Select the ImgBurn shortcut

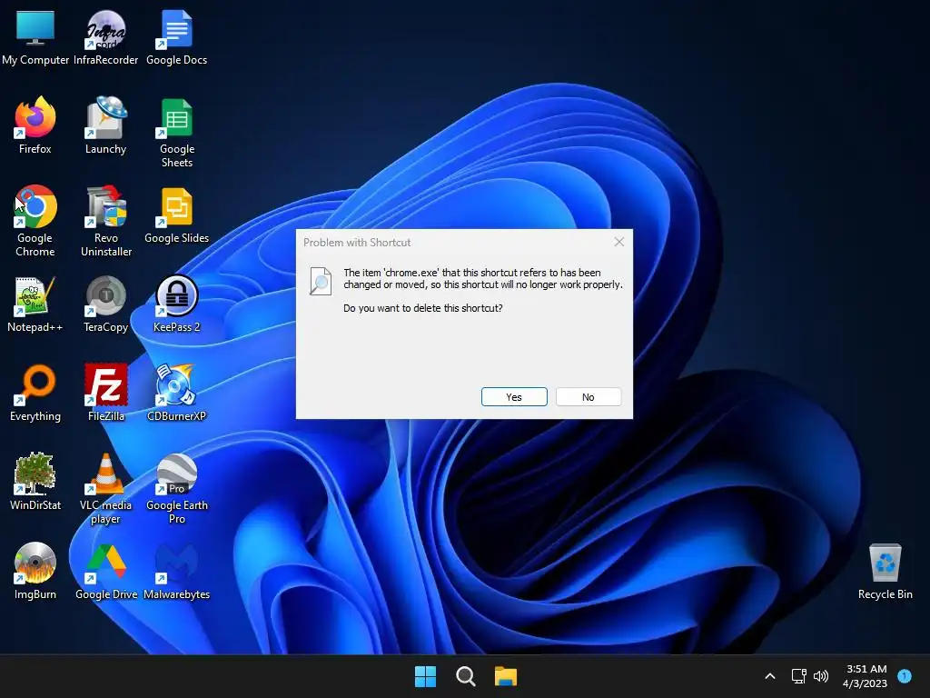coord(35,571)
